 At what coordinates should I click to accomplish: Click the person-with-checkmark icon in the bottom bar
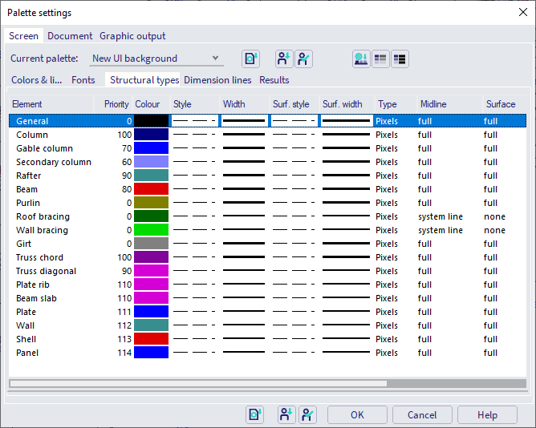(x=308, y=414)
